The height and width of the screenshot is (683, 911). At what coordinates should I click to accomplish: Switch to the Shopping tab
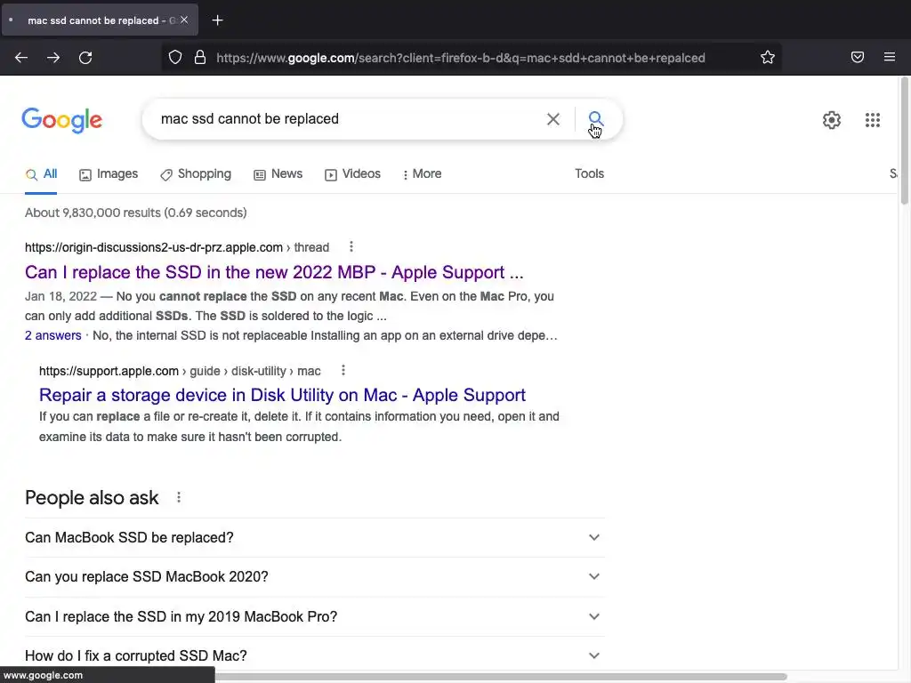point(196,173)
